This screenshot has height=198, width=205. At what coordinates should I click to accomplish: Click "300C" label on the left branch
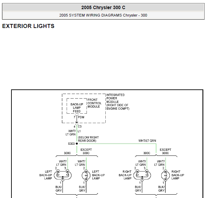coord(67,153)
